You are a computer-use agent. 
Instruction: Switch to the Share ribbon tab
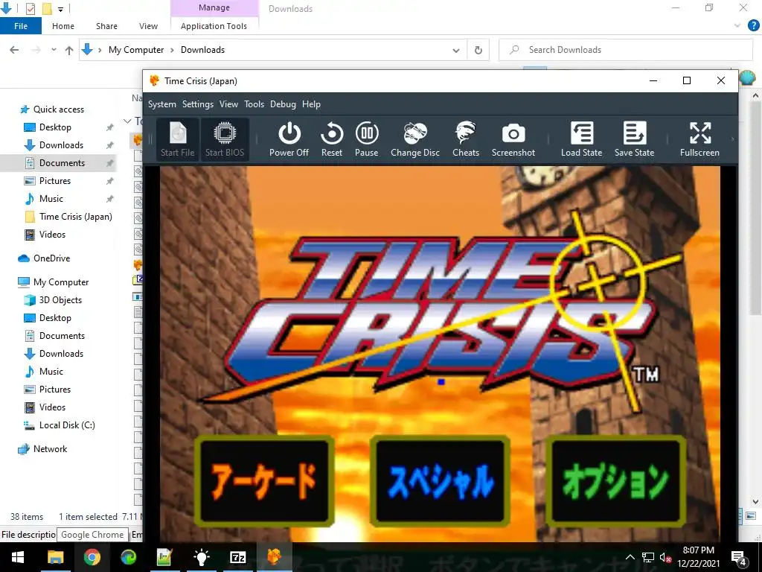click(106, 26)
